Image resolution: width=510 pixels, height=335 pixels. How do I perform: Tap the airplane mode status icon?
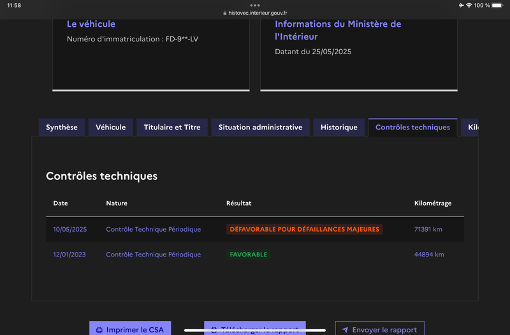point(461,5)
